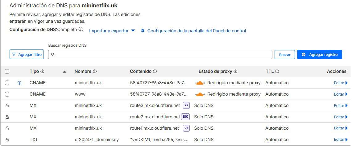352x146 pixels.
Task: Expand Editar for the TXT DKIM record
Action: (x=341, y=140)
